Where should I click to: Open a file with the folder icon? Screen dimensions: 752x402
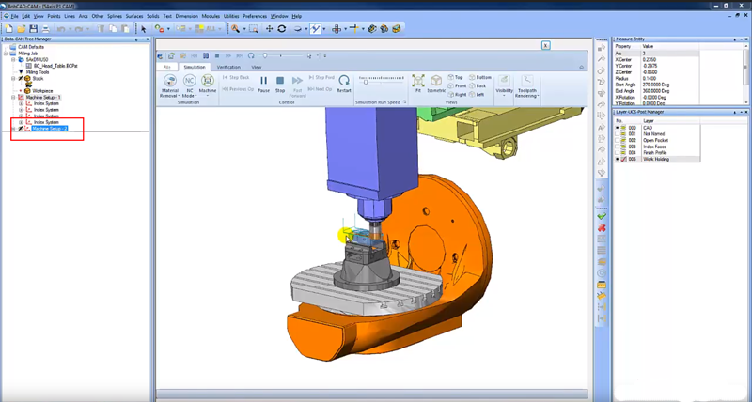(x=21, y=29)
